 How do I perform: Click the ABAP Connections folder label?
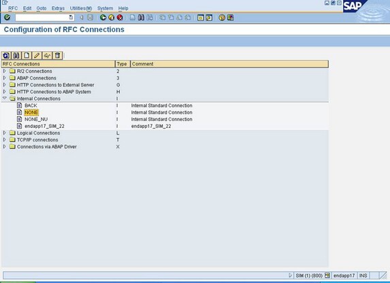(x=37, y=78)
